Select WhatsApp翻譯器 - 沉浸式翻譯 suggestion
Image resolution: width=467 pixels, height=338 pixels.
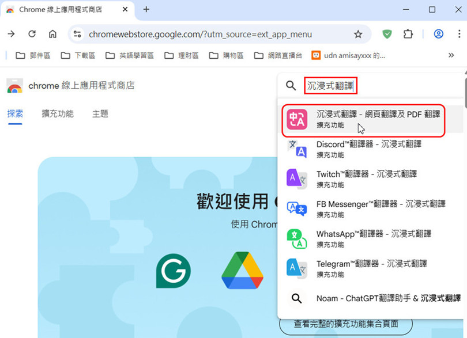371,238
